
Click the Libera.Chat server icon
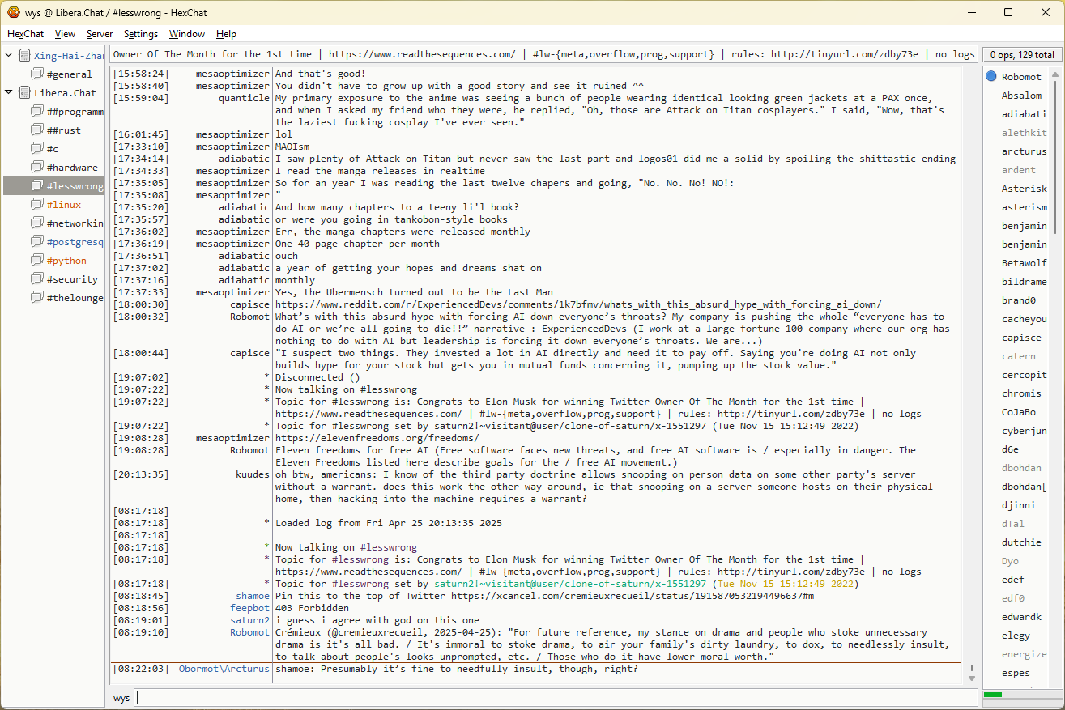[x=24, y=93]
